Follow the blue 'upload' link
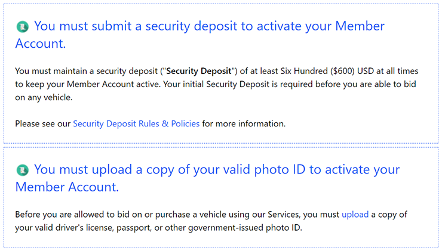Image resolution: width=442 pixels, height=251 pixels. (x=355, y=215)
